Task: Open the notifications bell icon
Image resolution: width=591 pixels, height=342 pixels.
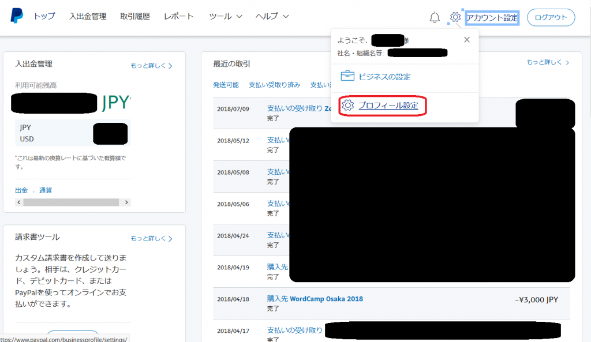Action: pos(435,18)
